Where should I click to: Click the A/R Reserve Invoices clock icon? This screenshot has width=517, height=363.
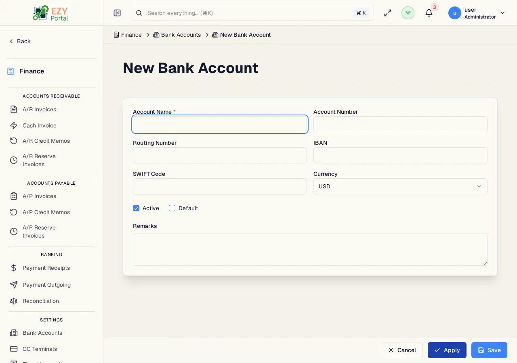tap(14, 160)
